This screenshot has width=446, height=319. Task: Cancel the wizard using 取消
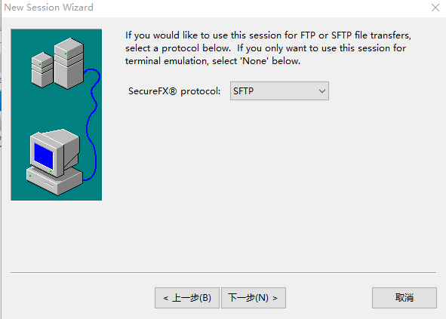(404, 298)
